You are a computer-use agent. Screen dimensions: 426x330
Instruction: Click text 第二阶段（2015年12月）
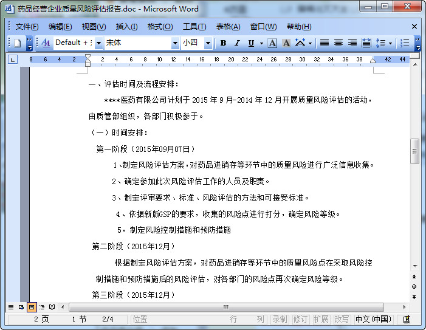(135, 246)
